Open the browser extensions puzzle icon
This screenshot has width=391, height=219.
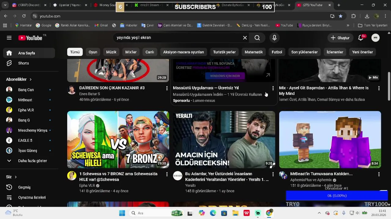pyautogui.click(x=354, y=16)
